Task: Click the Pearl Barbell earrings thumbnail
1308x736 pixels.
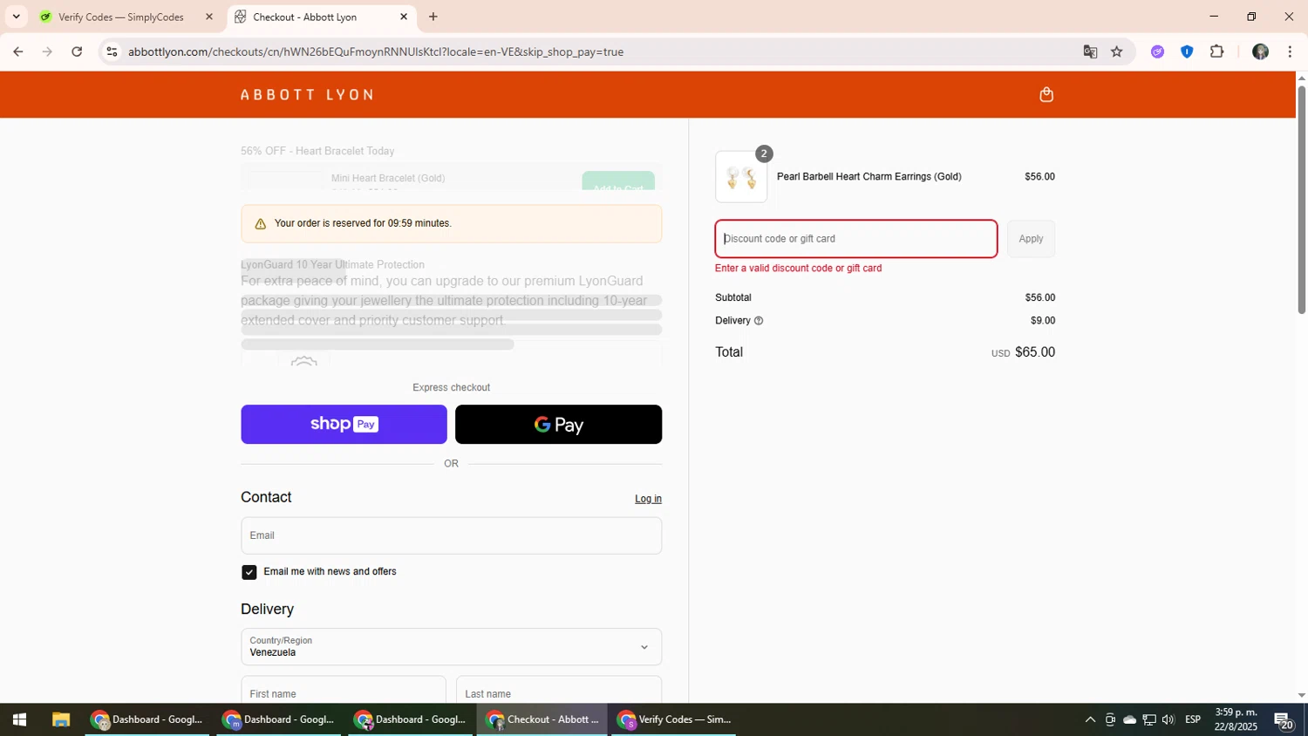Action: point(741,177)
